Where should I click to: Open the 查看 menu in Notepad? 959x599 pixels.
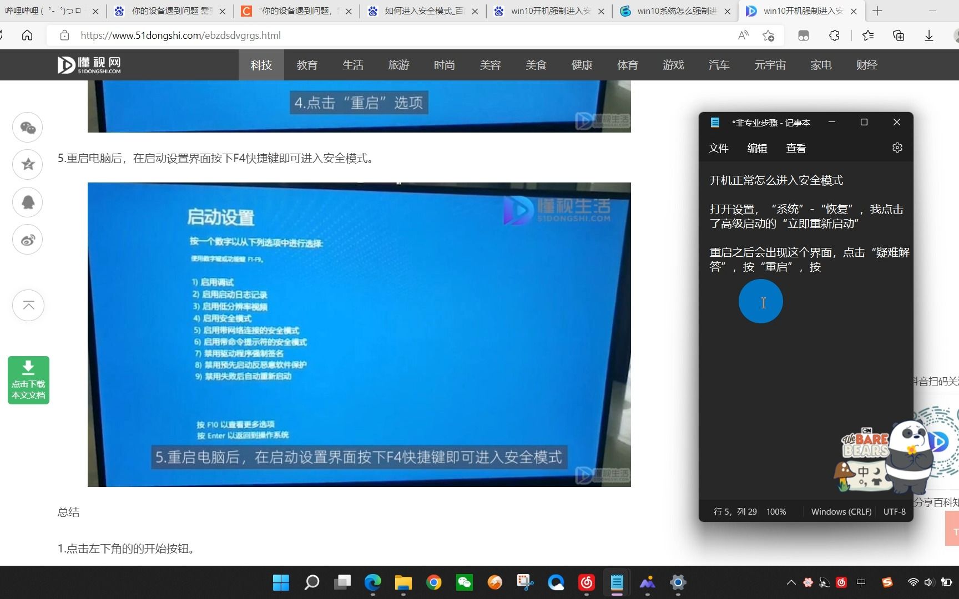point(796,148)
